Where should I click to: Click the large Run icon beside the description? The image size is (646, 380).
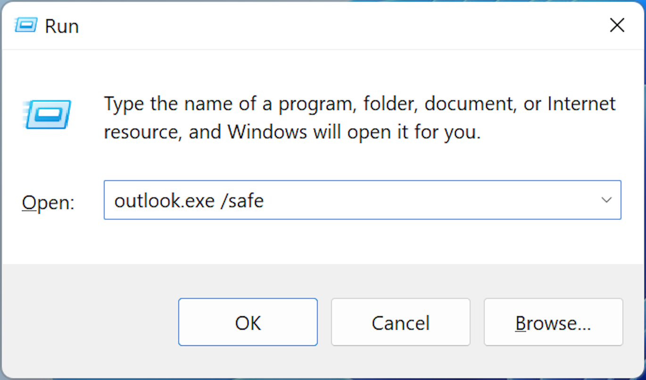tap(47, 114)
